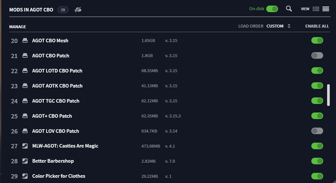Turn off the On-disk switch

tap(272, 9)
